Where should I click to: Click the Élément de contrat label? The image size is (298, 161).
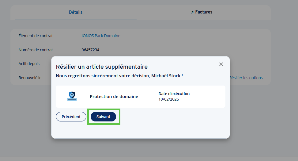36,36
